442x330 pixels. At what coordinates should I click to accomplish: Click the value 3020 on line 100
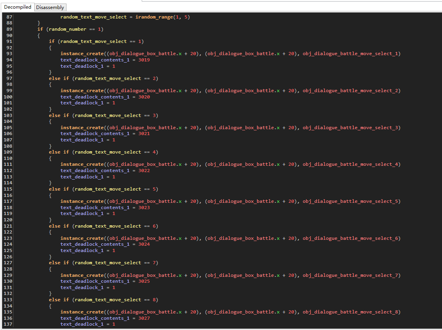144,97
